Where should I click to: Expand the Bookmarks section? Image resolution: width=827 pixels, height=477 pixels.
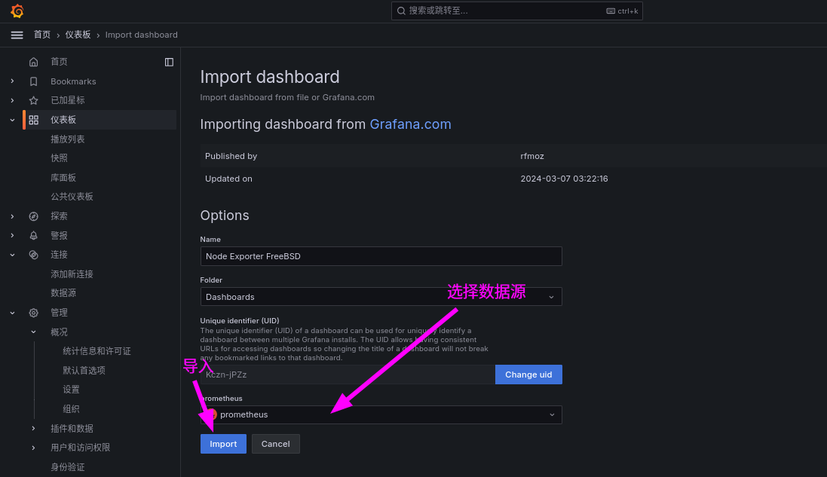tap(12, 81)
